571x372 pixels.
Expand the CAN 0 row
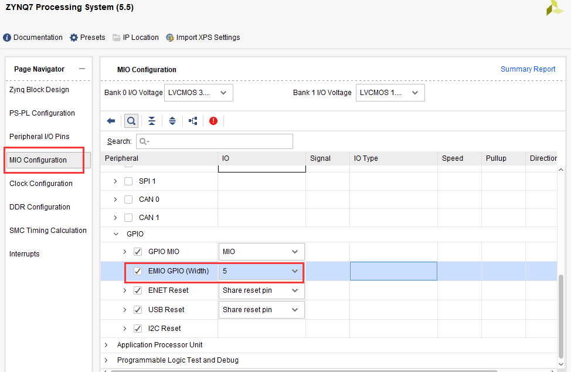tap(115, 199)
